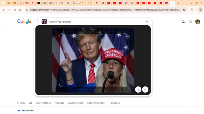
Task: Close the current active tab
Action: click(x=173, y=3)
